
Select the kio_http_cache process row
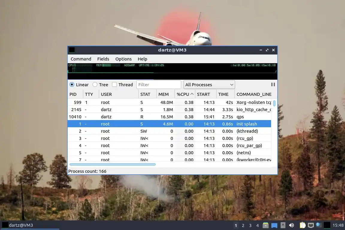coord(170,110)
